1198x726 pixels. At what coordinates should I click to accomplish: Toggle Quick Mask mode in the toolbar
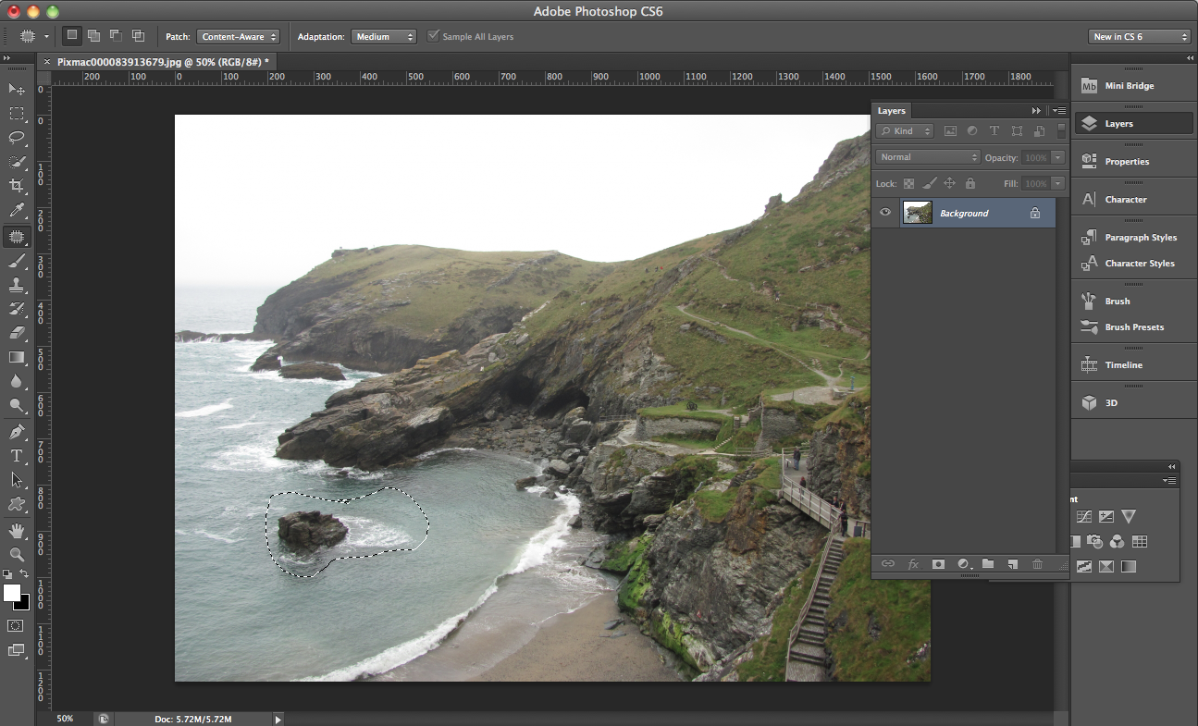point(17,626)
